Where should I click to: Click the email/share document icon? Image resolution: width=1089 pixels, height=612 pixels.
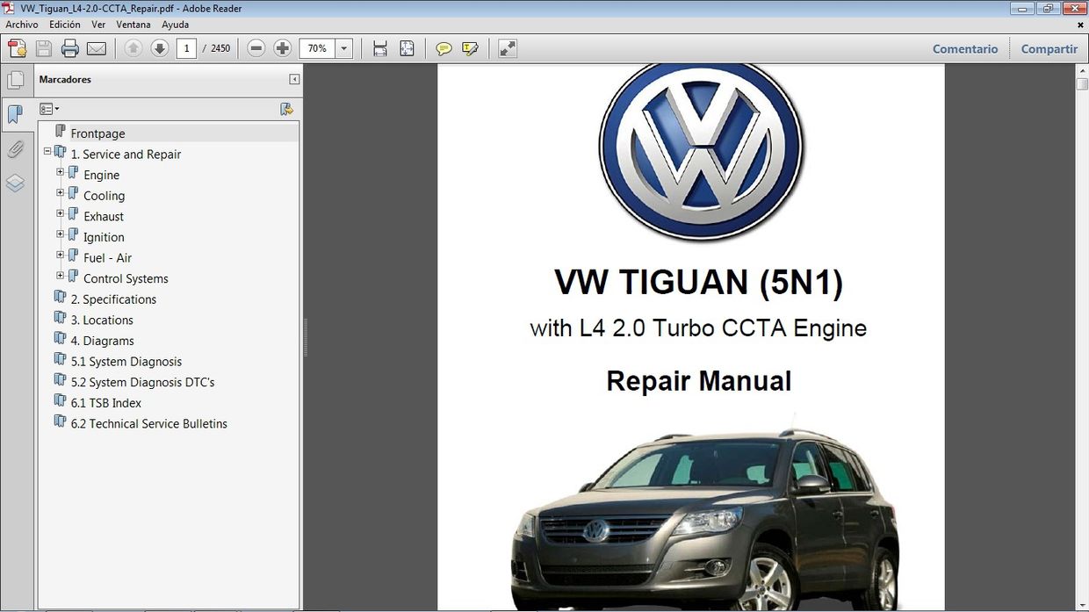coord(97,48)
